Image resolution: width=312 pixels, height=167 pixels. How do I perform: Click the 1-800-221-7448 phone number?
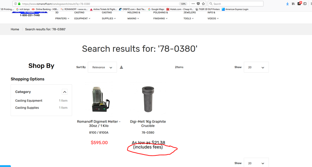click(x=30, y=15)
